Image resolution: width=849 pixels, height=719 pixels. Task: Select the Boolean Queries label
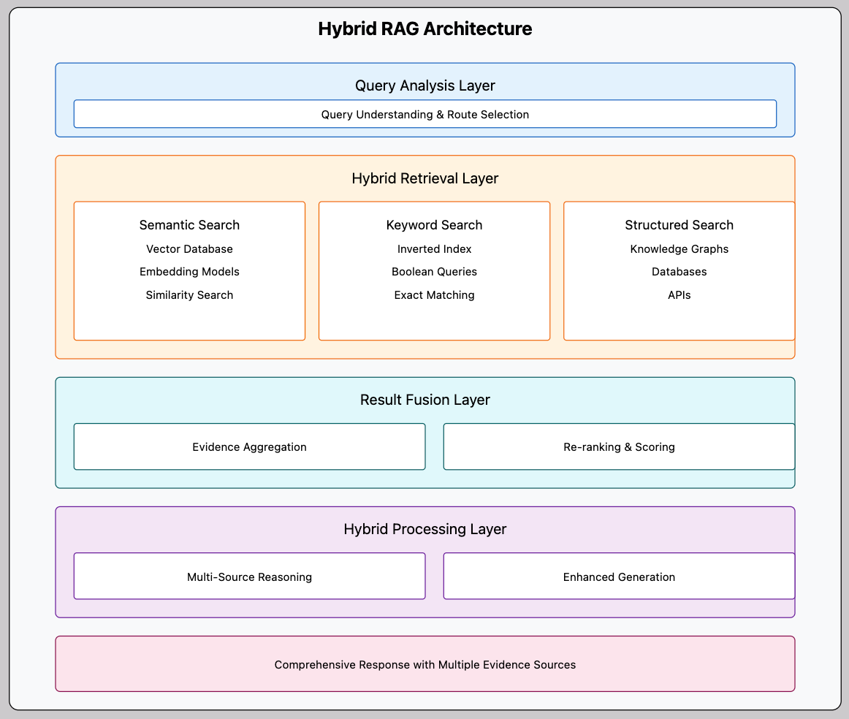[434, 272]
